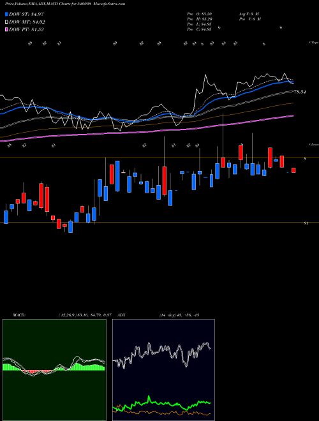Click the MunafaSutra.com text in the header
The image size is (319, 421).
point(110,4)
